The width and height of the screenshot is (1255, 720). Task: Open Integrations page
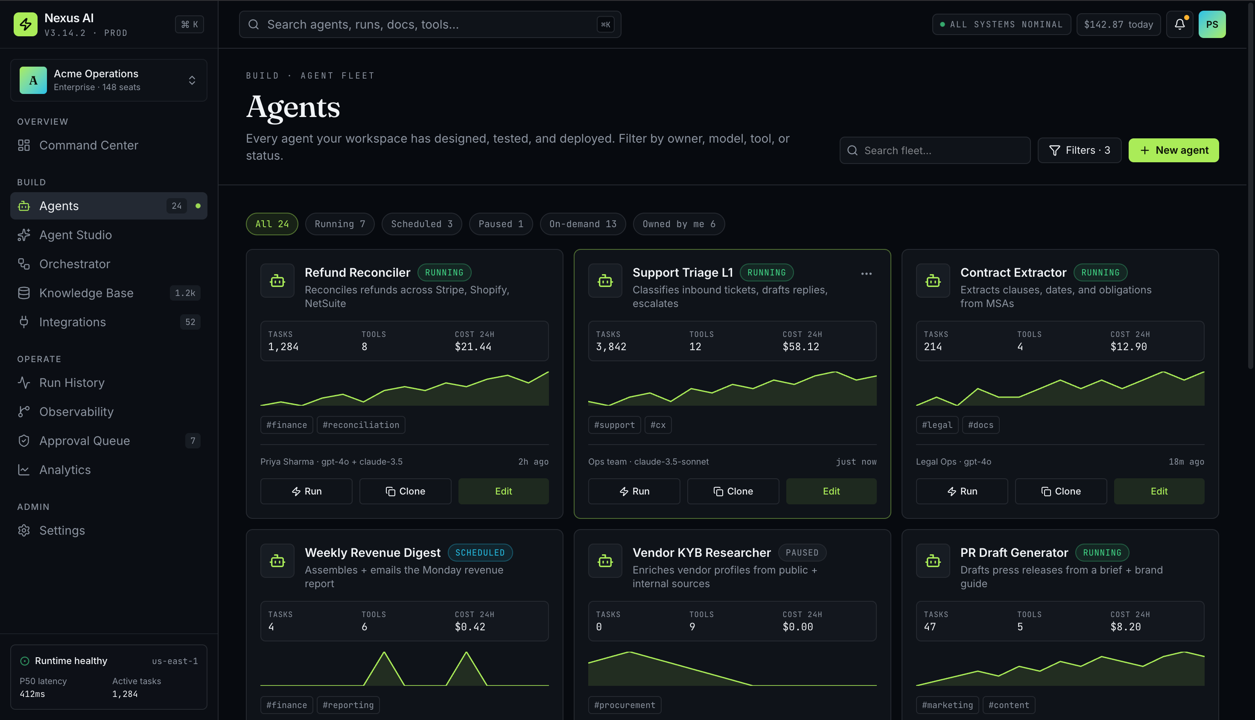click(x=109, y=322)
